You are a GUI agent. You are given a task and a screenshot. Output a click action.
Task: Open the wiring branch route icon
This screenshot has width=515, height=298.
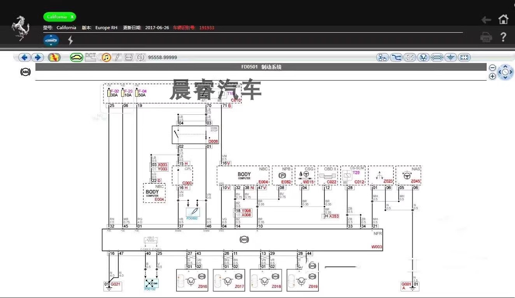396,58
